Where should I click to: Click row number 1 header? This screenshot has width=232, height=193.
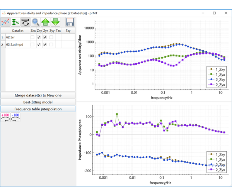pyautogui.click(x=2, y=37)
